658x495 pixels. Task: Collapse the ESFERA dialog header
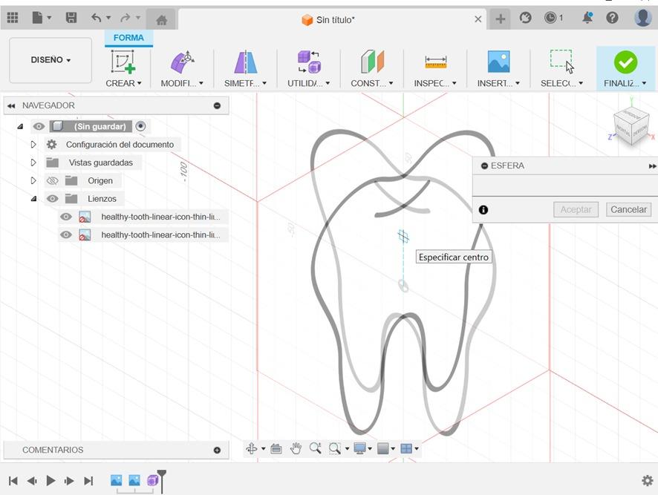[x=484, y=165]
